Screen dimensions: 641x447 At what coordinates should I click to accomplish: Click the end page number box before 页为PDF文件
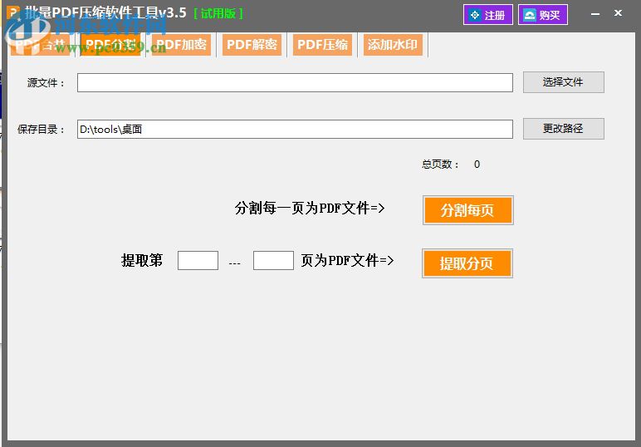tap(273, 261)
